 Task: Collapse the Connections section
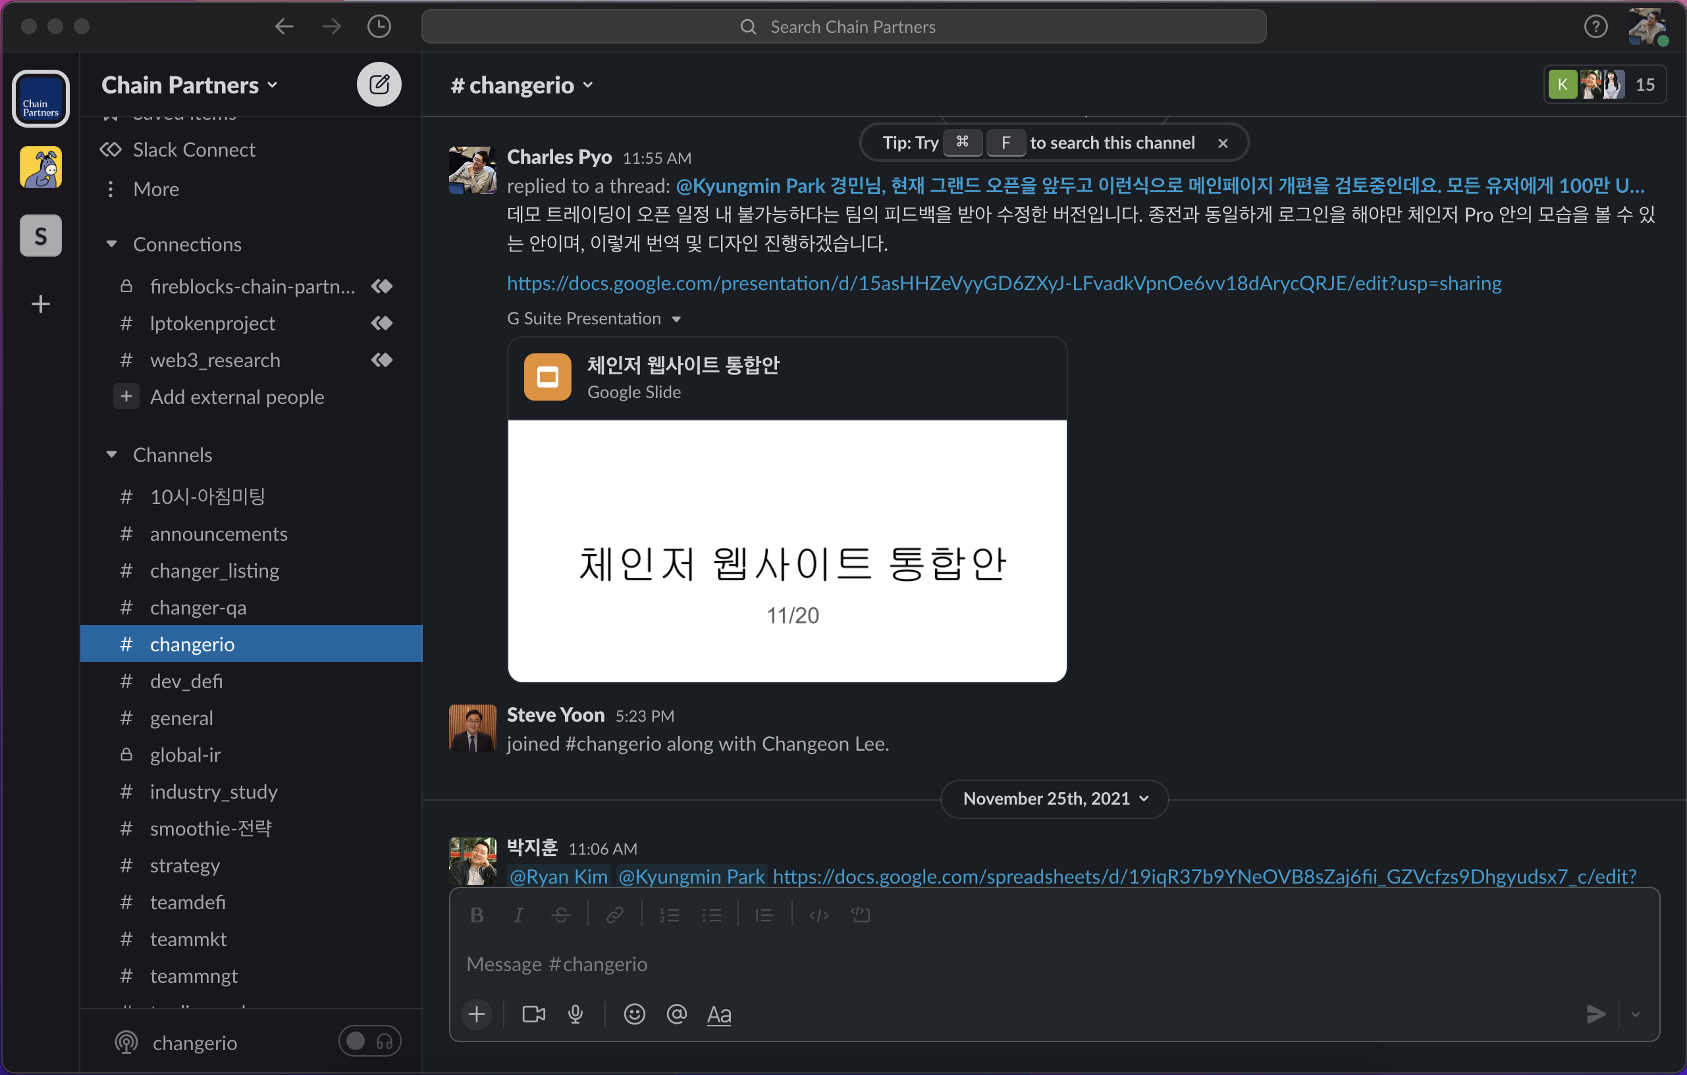[x=111, y=244]
